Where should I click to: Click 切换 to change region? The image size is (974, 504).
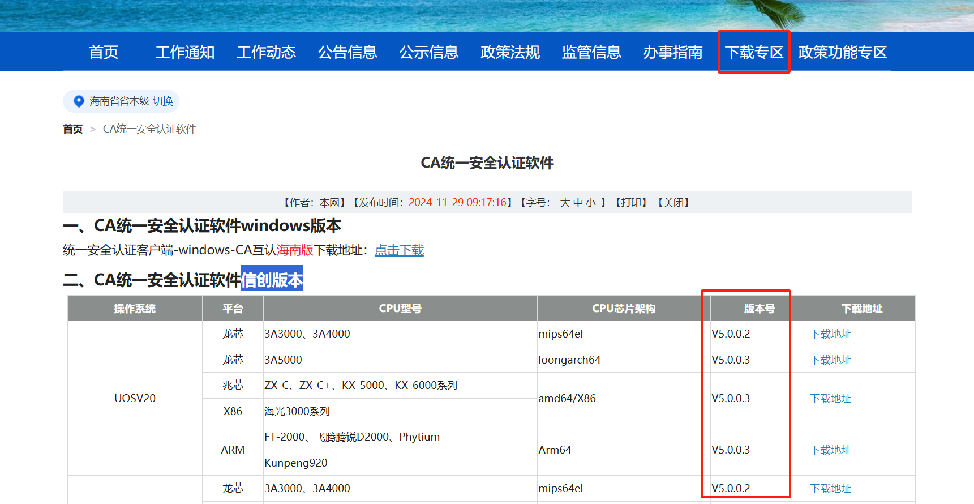tap(163, 101)
